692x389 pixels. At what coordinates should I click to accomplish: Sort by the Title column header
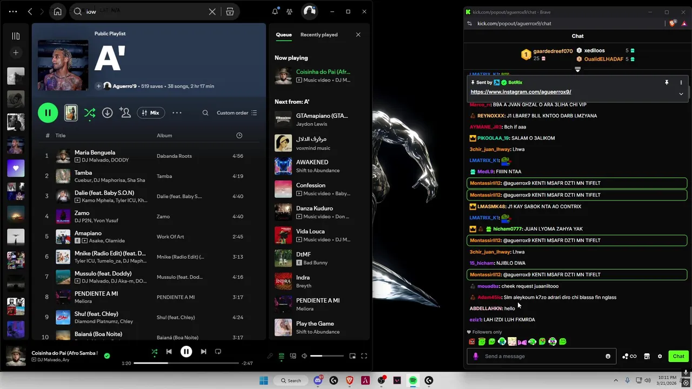(61, 136)
